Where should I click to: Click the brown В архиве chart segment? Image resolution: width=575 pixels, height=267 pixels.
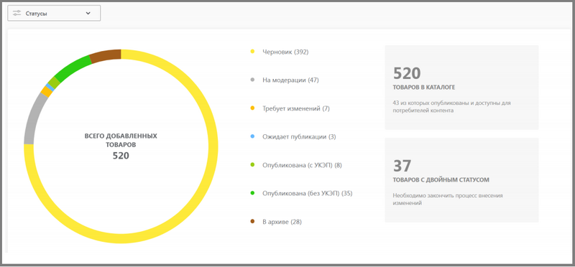point(106,56)
